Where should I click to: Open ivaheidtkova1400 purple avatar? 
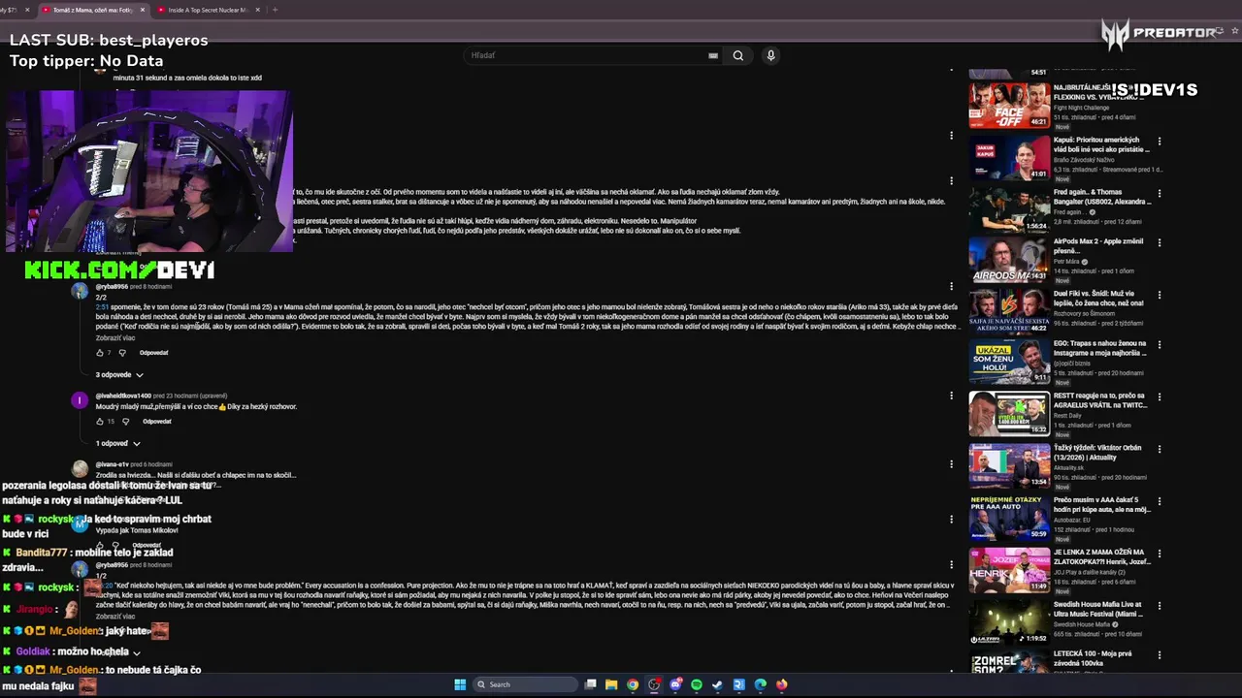coord(80,400)
